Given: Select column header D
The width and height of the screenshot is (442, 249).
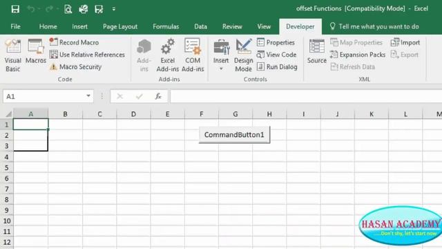Looking at the screenshot, I should tap(133, 114).
